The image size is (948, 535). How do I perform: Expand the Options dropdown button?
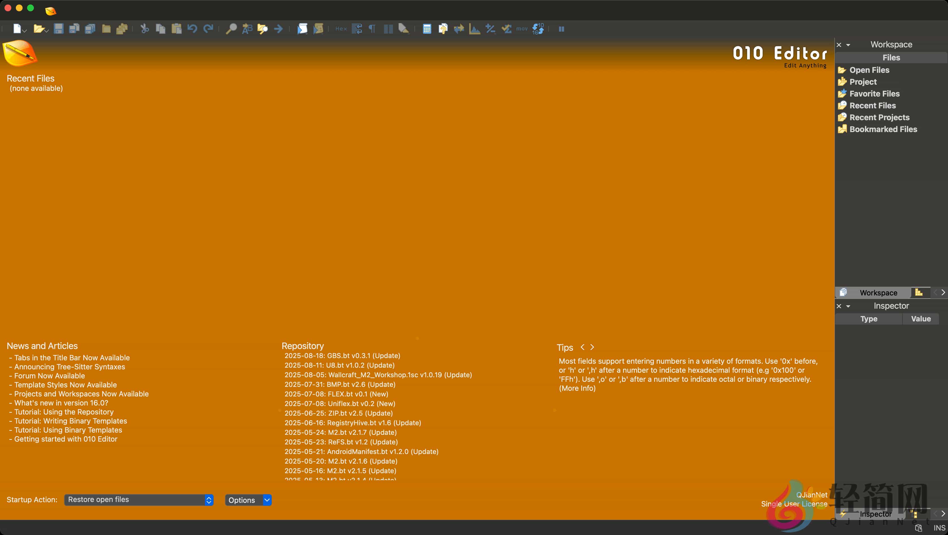point(267,500)
